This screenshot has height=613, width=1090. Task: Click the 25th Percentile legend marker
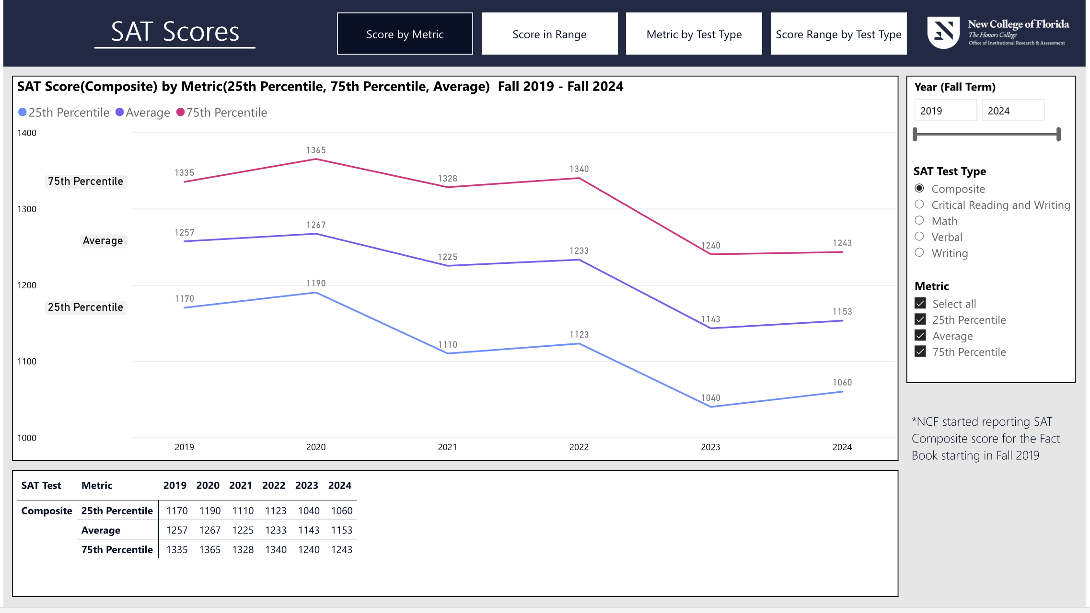[x=22, y=112]
